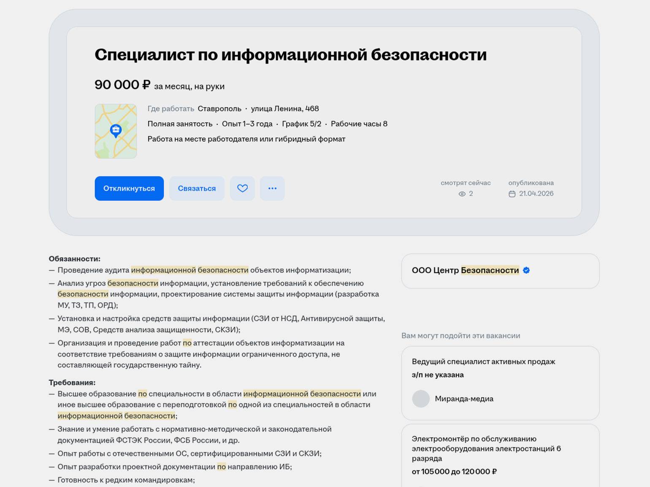The width and height of the screenshot is (650, 487).
Task: Click the '90 000 ₽' salary text
Action: pos(122,85)
